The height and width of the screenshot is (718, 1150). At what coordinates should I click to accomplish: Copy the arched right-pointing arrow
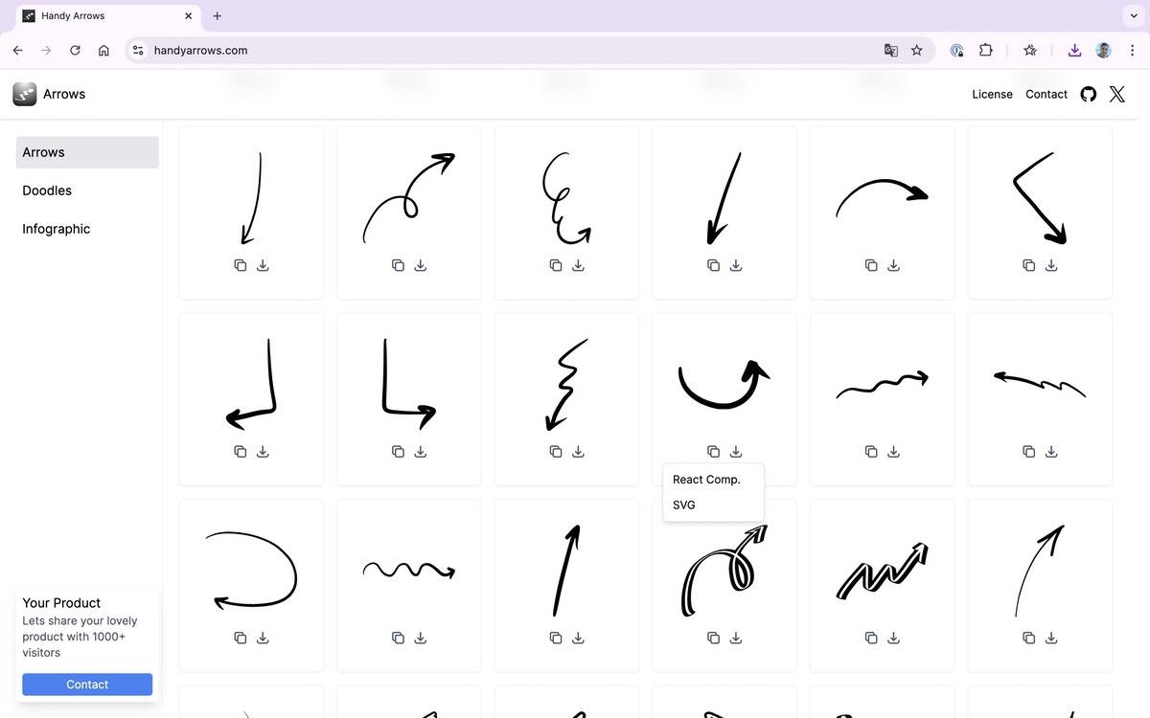[871, 265]
